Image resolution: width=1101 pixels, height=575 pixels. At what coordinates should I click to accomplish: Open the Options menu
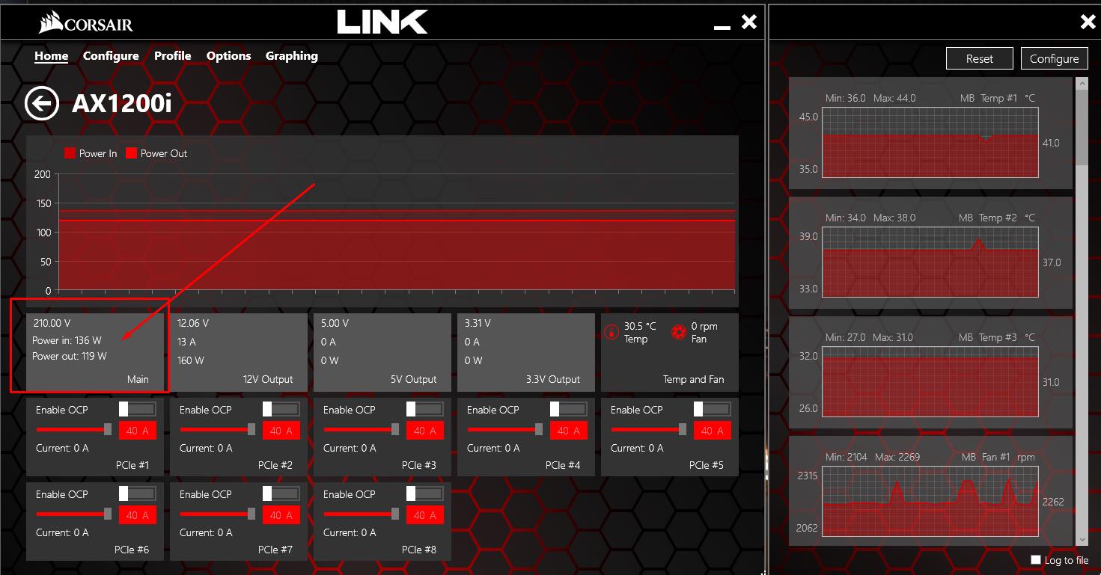pos(228,55)
